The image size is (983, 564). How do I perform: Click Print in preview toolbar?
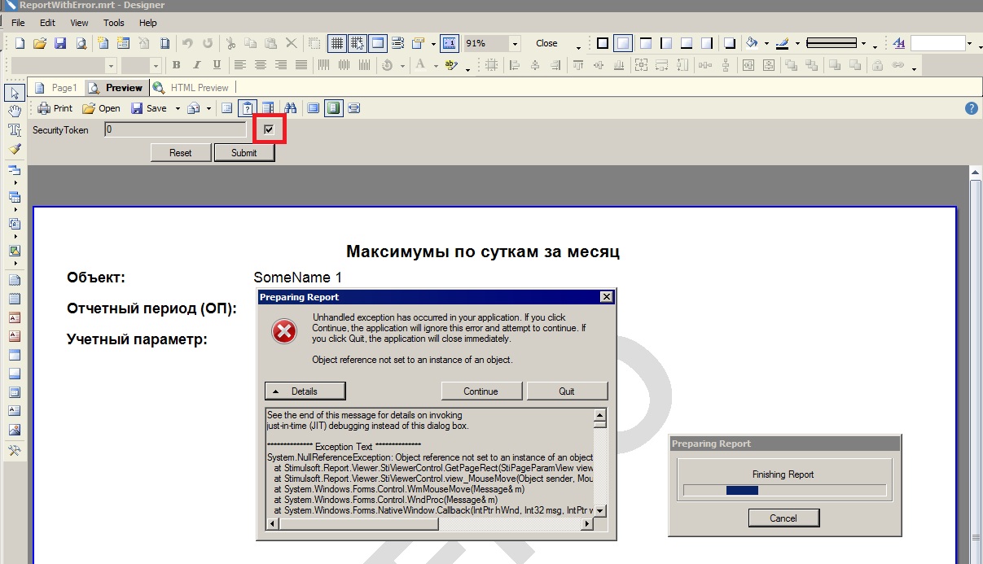[x=56, y=108]
